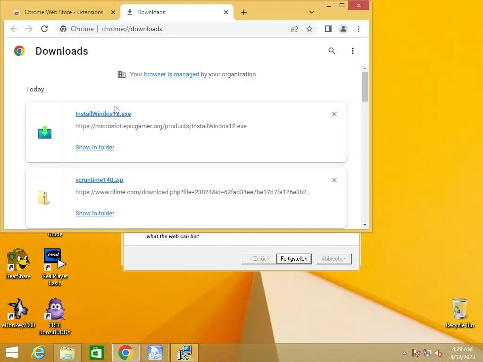
Task: Open the vcruntime140.zip file link
Action: click(99, 180)
